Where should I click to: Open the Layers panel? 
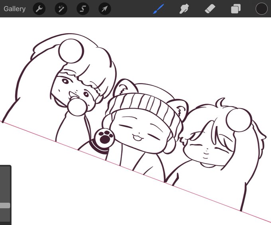point(236,9)
